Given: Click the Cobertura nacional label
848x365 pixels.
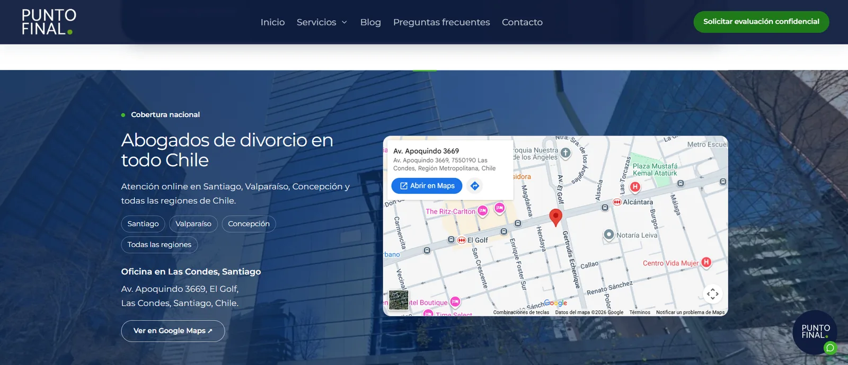Looking at the screenshot, I should pyautogui.click(x=165, y=114).
